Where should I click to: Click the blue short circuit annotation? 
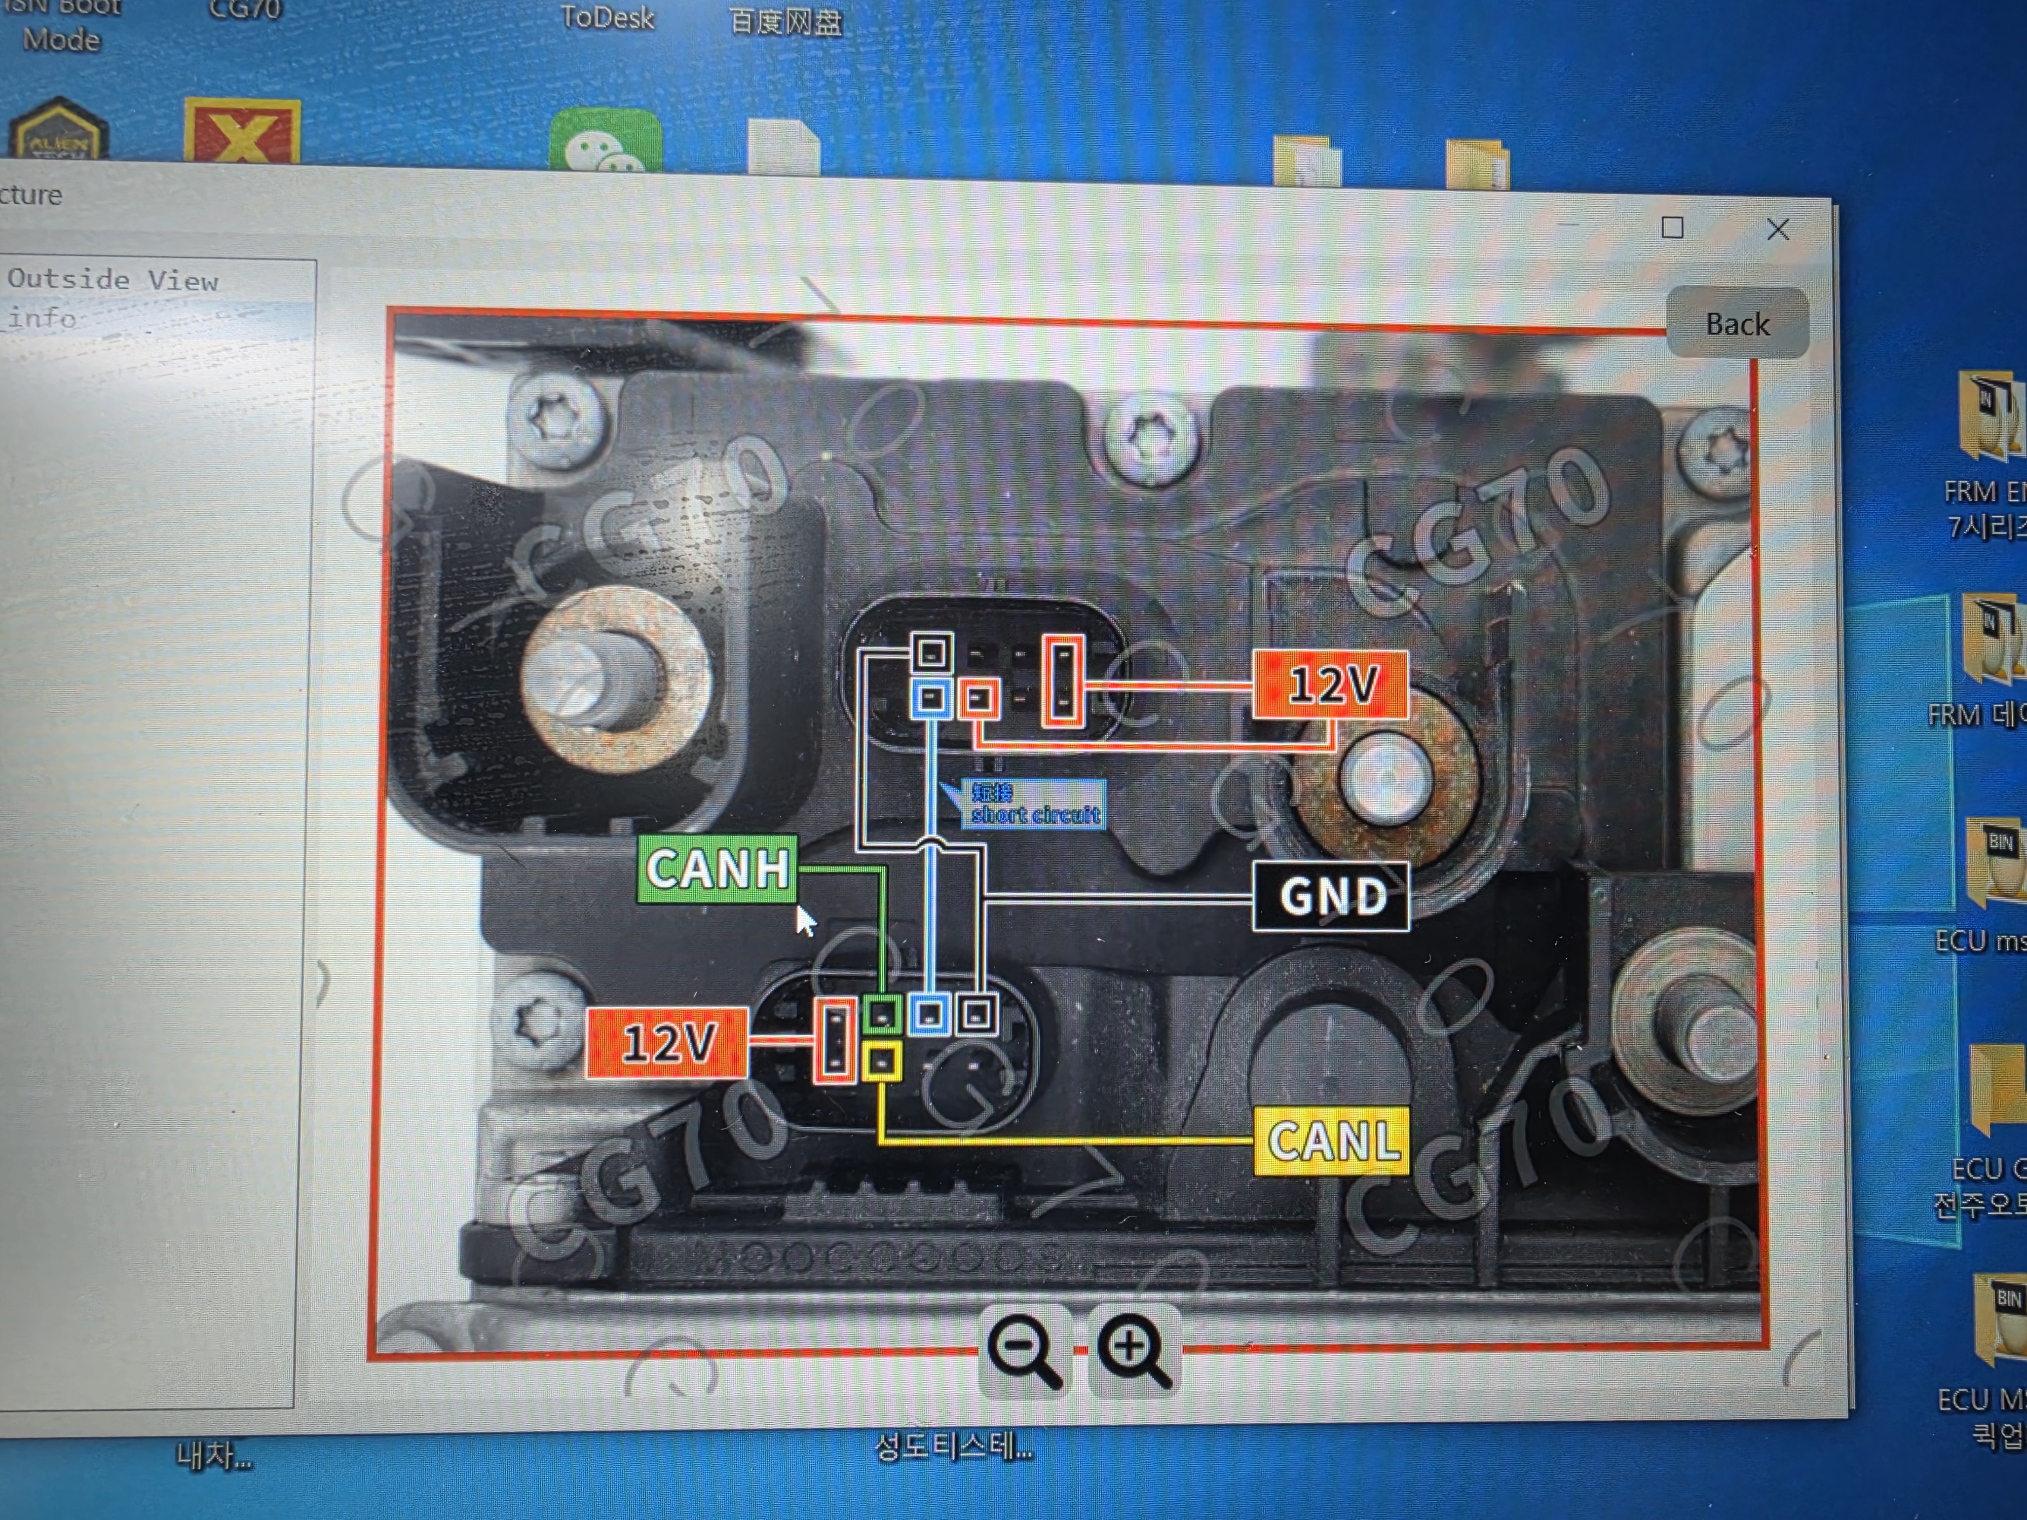pyautogui.click(x=1034, y=805)
